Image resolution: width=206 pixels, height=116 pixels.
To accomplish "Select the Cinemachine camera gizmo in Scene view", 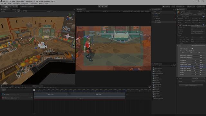I will tap(42, 45).
